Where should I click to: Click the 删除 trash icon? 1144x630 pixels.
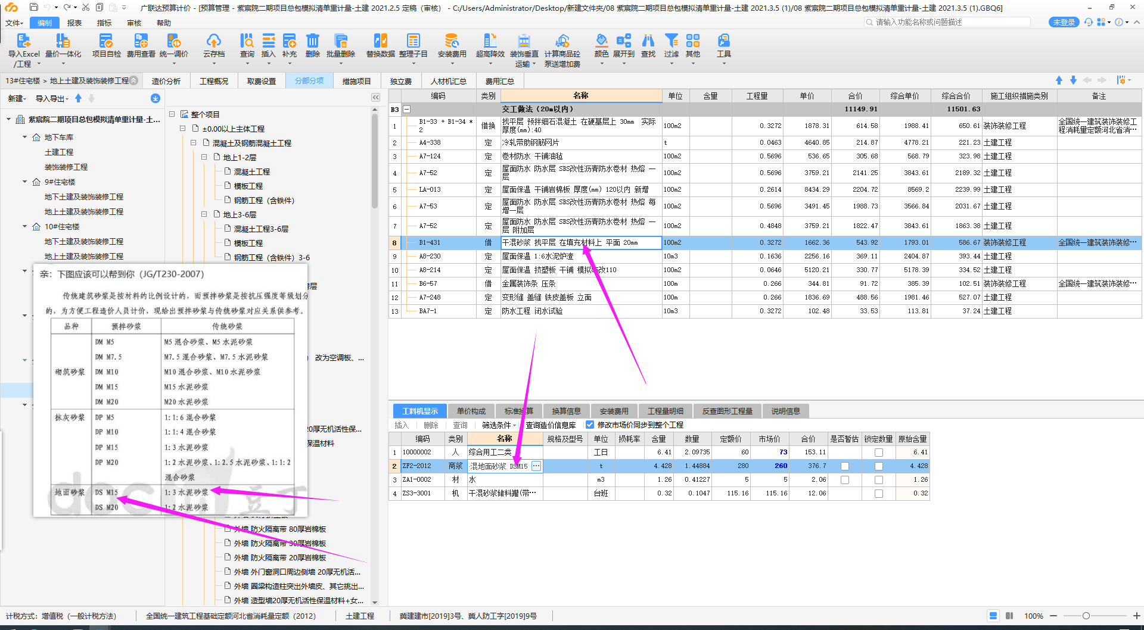pos(313,41)
